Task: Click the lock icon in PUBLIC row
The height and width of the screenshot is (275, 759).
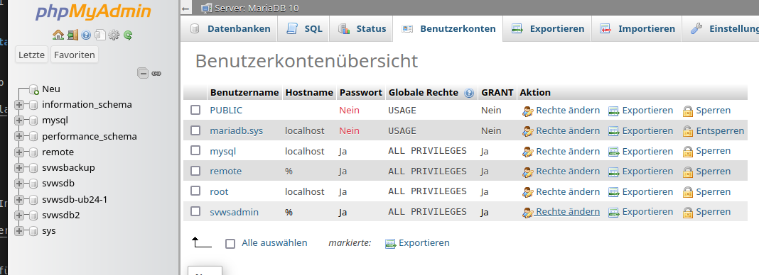Action: [x=687, y=111]
